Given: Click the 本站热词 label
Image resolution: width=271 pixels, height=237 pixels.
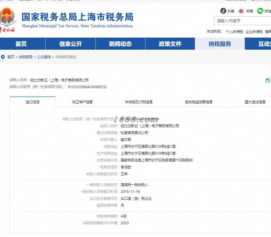Looking at the screenshot, I should [x=214, y=31].
